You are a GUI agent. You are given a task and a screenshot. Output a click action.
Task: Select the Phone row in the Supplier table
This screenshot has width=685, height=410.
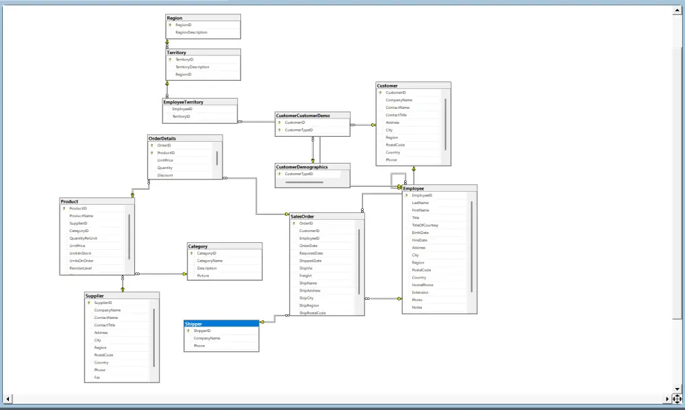pyautogui.click(x=99, y=370)
